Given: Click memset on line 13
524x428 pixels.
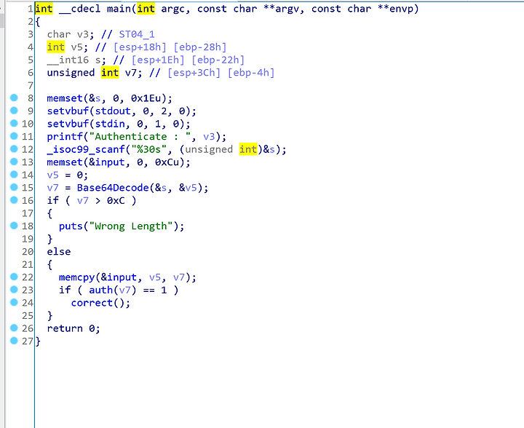Looking at the screenshot, I should tap(65, 162).
